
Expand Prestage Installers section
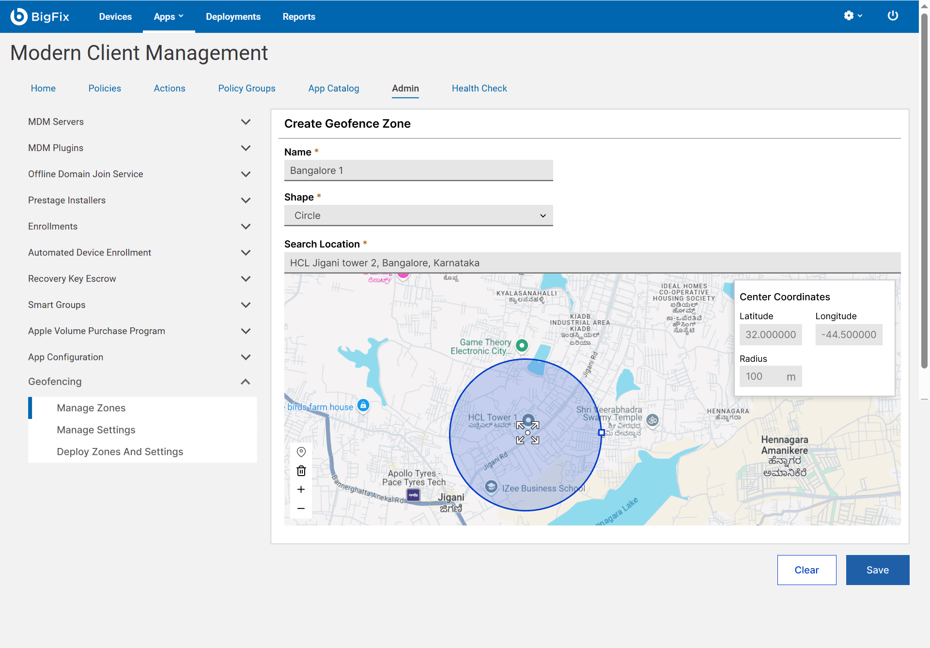click(246, 200)
